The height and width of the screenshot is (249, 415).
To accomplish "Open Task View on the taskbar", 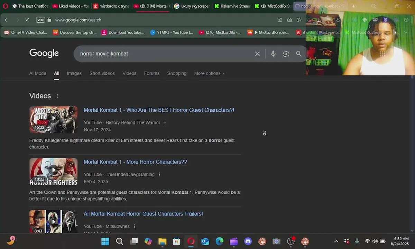I will pyautogui.click(x=134, y=241).
